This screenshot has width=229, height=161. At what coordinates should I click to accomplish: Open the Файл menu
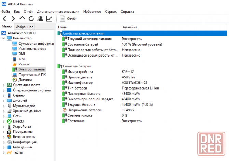click(5, 11)
